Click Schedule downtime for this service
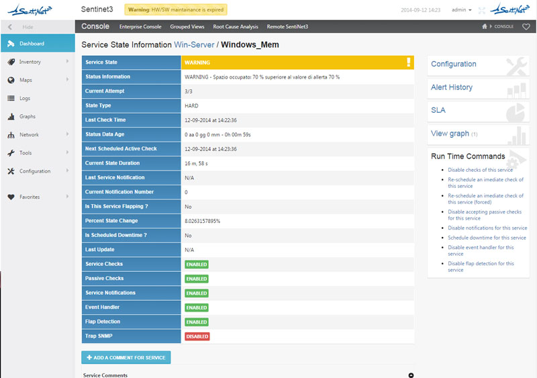This screenshot has height=378, width=537. (x=487, y=238)
